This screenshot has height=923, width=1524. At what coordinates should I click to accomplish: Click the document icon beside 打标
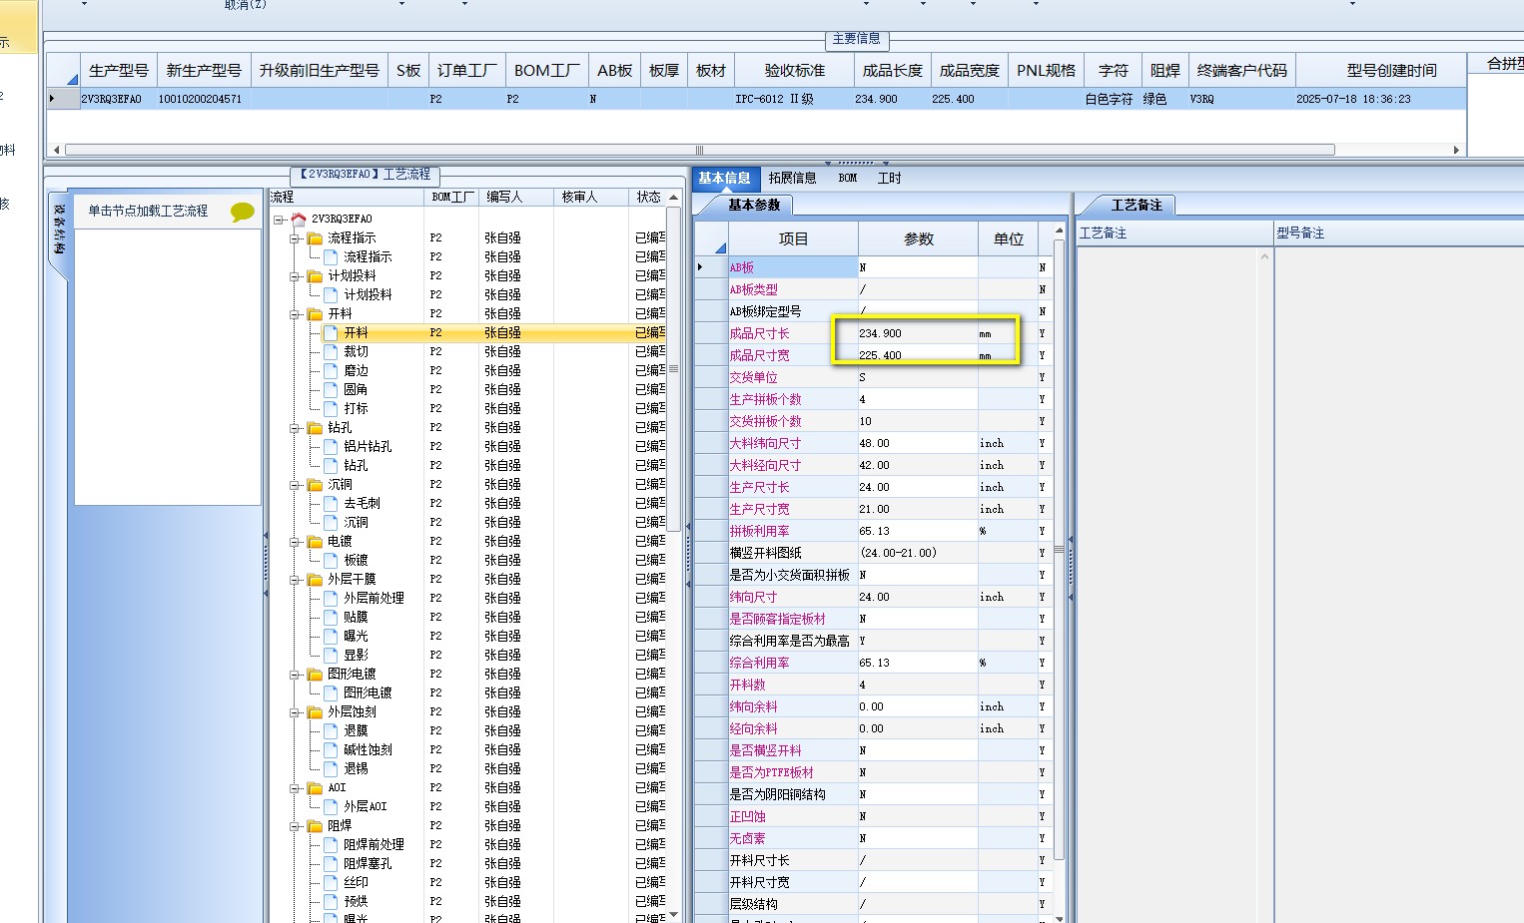[331, 408]
